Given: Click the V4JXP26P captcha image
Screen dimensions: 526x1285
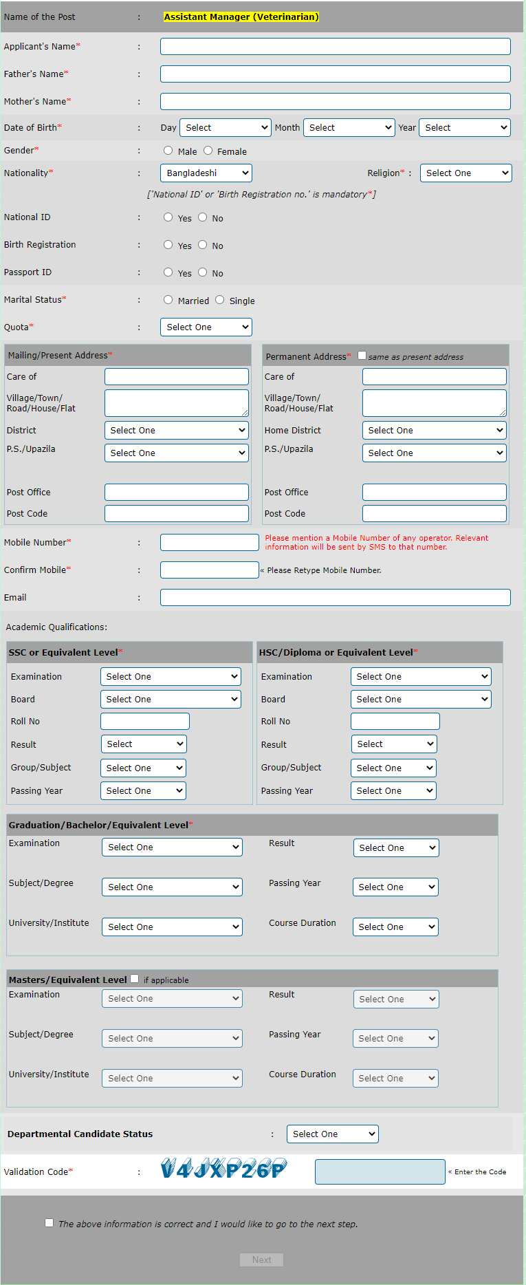Looking at the screenshot, I should coord(224,1169).
